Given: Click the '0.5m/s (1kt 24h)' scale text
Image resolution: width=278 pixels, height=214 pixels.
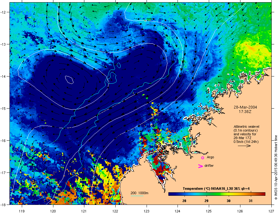Looking at the screenshot, I should point(246,142).
